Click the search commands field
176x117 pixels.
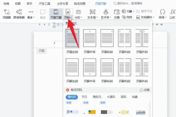point(128,4)
